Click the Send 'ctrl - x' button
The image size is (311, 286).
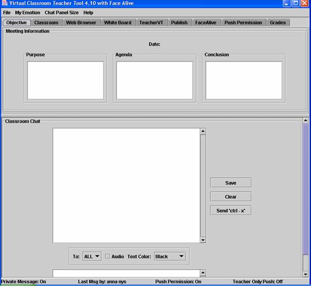231,211
